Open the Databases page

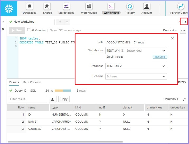[30, 8]
